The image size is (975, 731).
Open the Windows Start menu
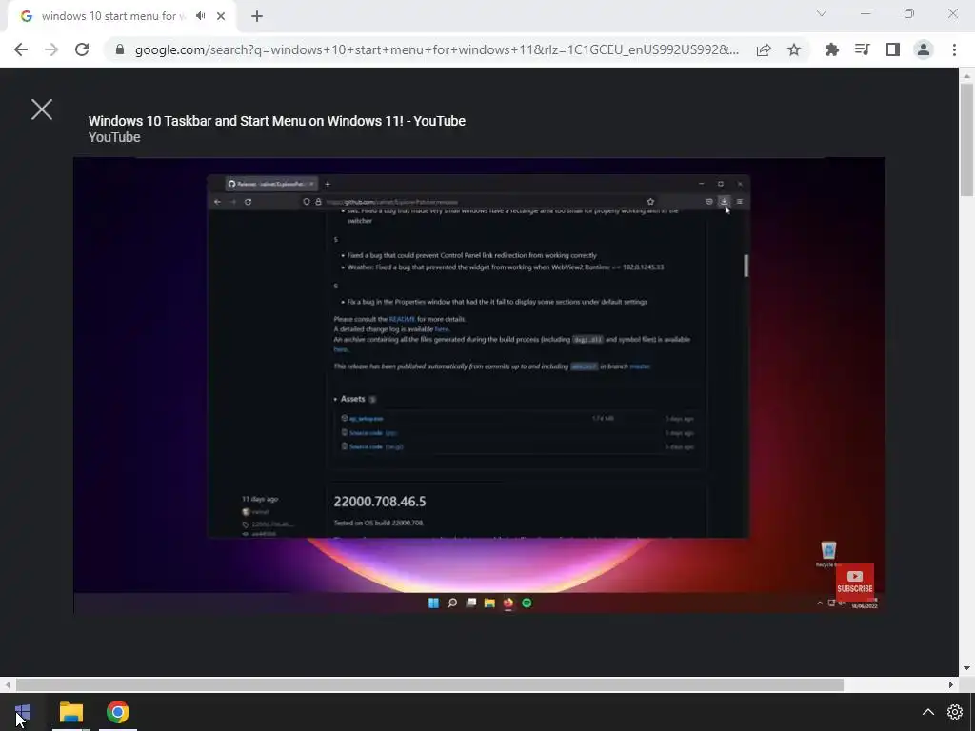[23, 712]
